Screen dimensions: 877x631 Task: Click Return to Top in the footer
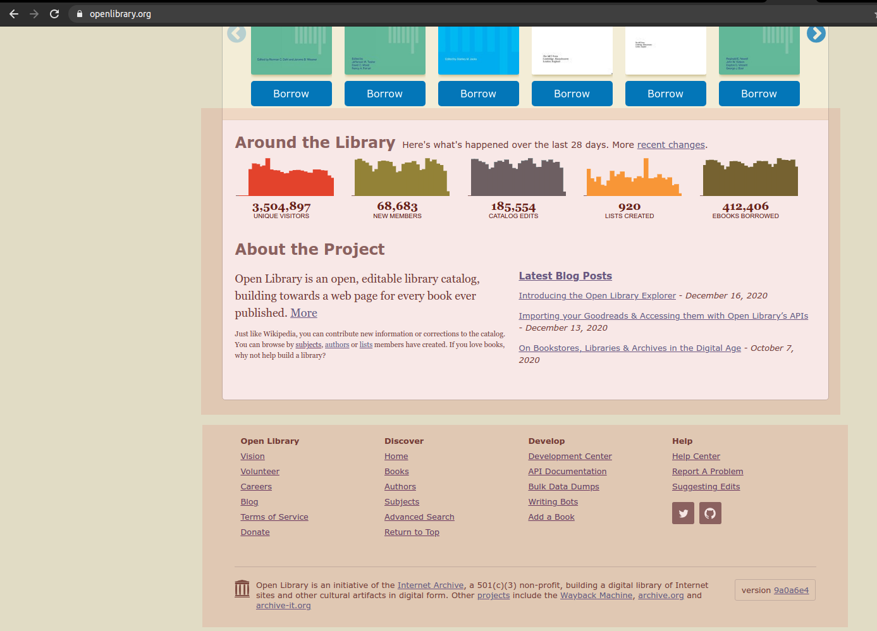(412, 532)
